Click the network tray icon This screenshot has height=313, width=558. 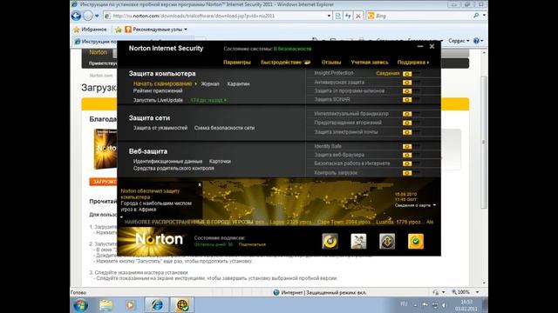pyautogui.click(x=435, y=305)
